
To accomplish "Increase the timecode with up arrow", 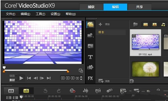I will [x=81, y=77].
